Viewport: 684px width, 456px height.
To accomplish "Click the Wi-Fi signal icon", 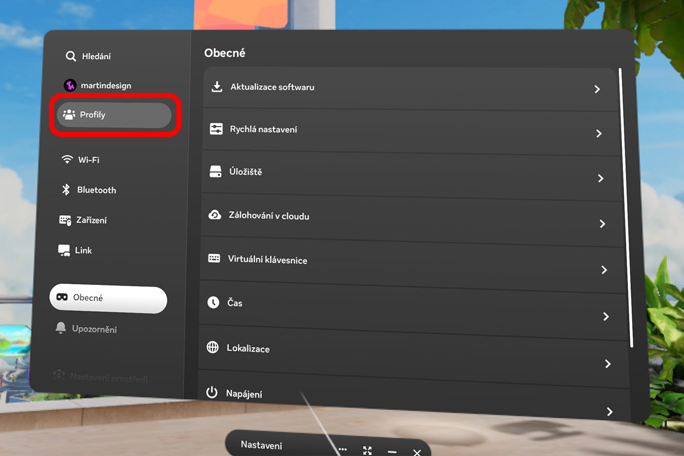I will pos(67,160).
